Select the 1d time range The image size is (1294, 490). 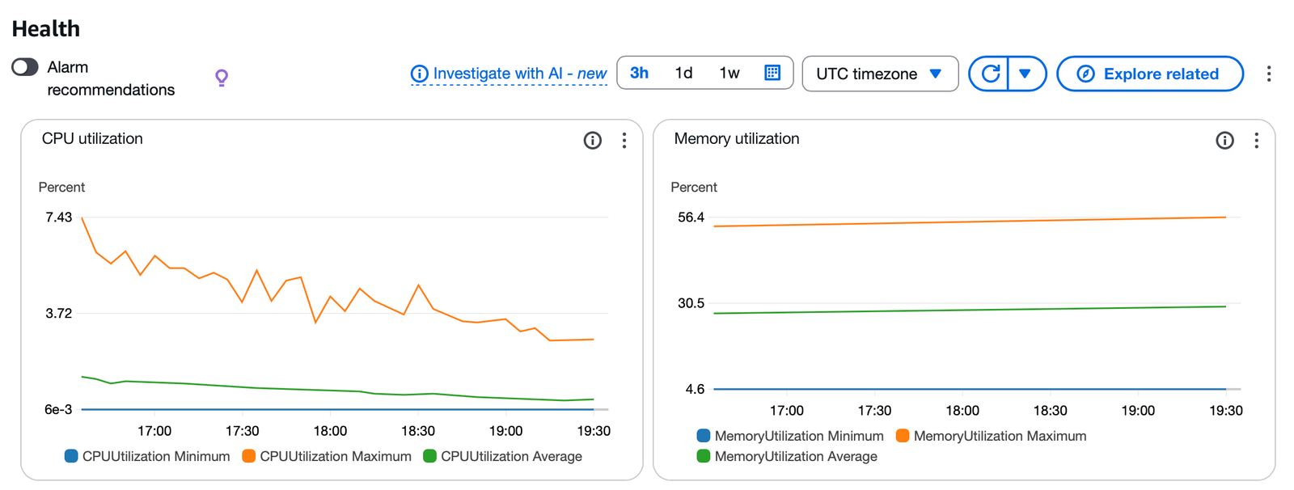click(684, 73)
